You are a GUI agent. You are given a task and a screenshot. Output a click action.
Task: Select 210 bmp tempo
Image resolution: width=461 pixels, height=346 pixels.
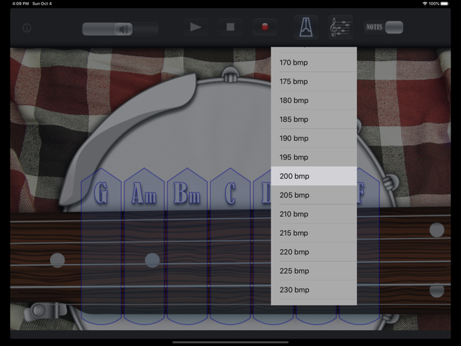pyautogui.click(x=313, y=214)
